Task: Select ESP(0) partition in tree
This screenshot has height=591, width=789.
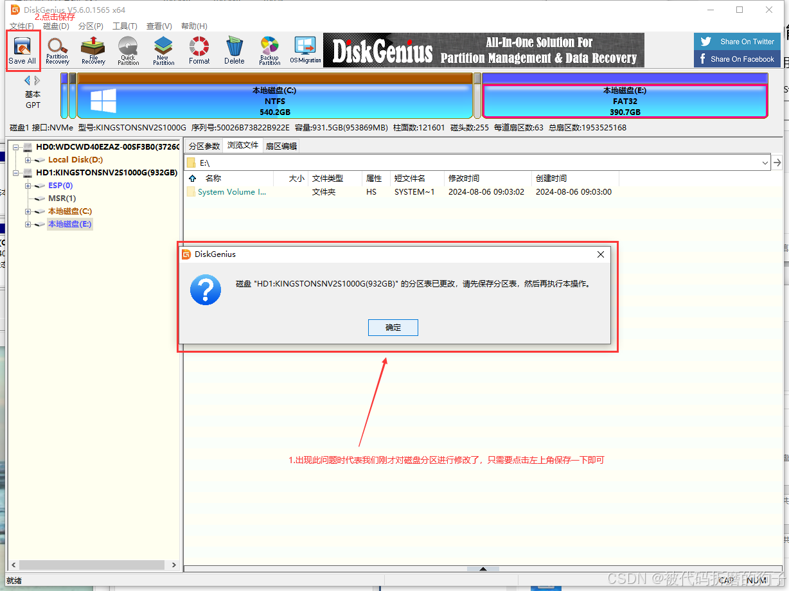Action: 60,186
